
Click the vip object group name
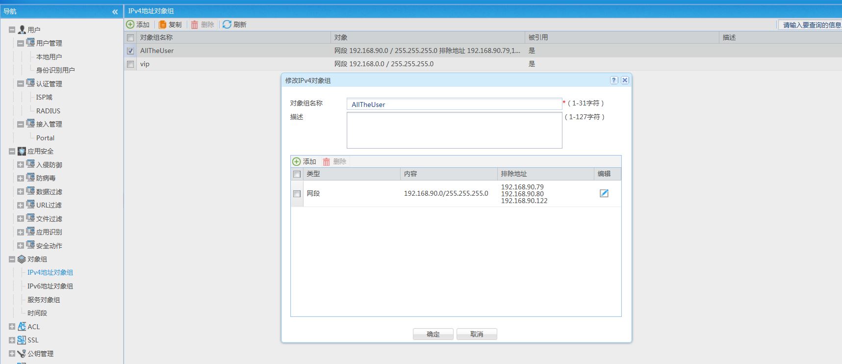point(145,64)
